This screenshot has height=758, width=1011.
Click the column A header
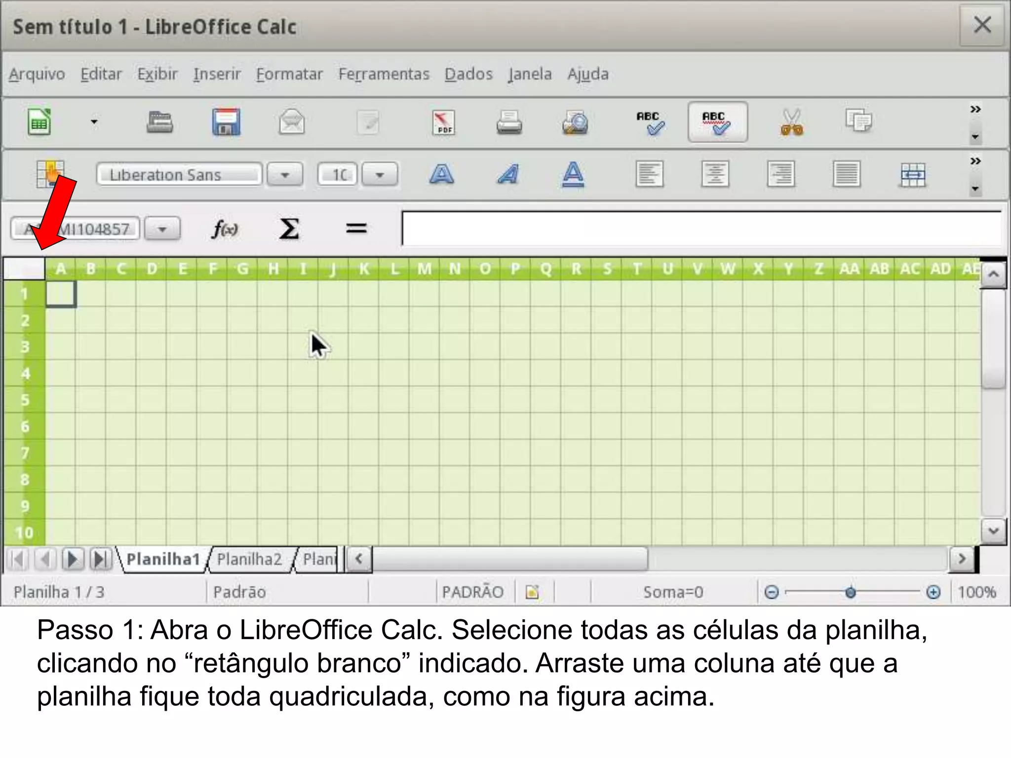(61, 269)
